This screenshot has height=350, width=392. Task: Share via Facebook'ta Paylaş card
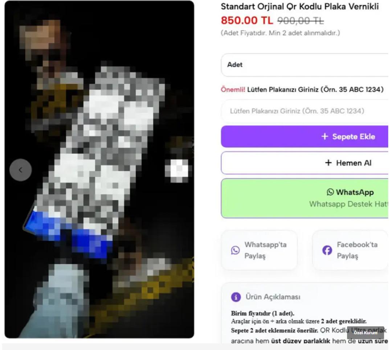[x=350, y=250]
